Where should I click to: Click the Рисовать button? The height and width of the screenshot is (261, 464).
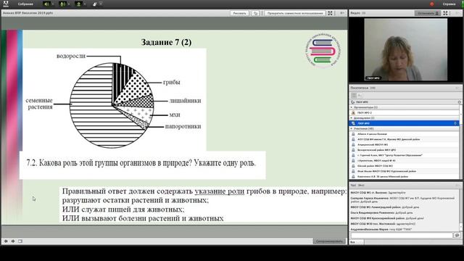(239, 13)
